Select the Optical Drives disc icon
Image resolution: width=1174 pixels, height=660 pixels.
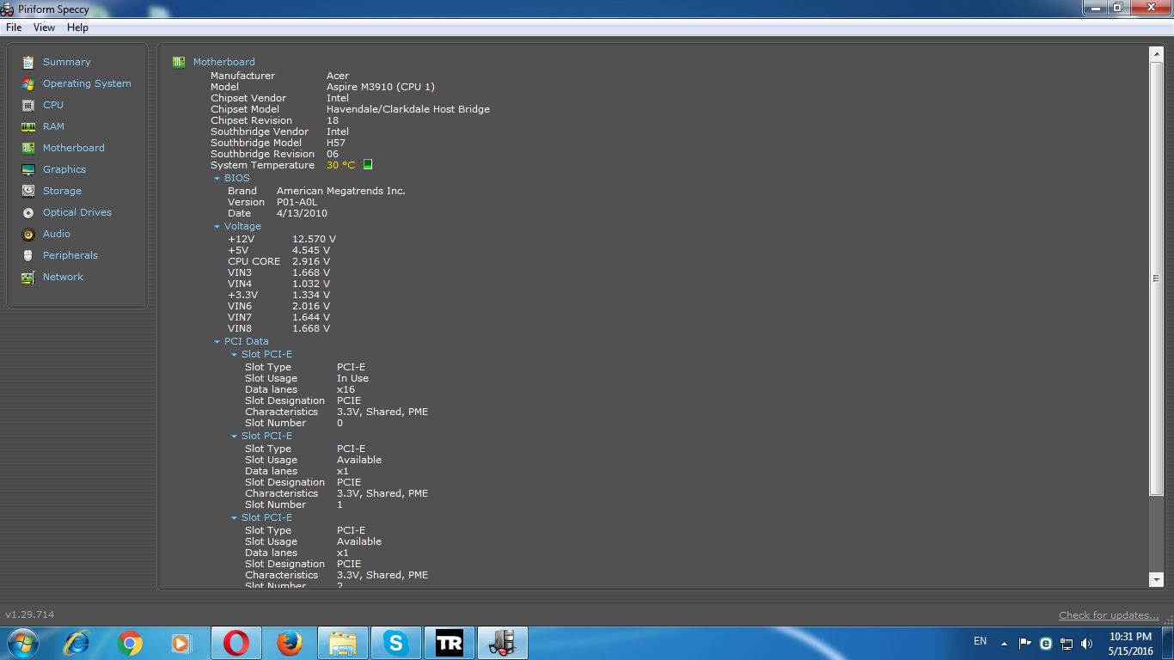pyautogui.click(x=28, y=212)
